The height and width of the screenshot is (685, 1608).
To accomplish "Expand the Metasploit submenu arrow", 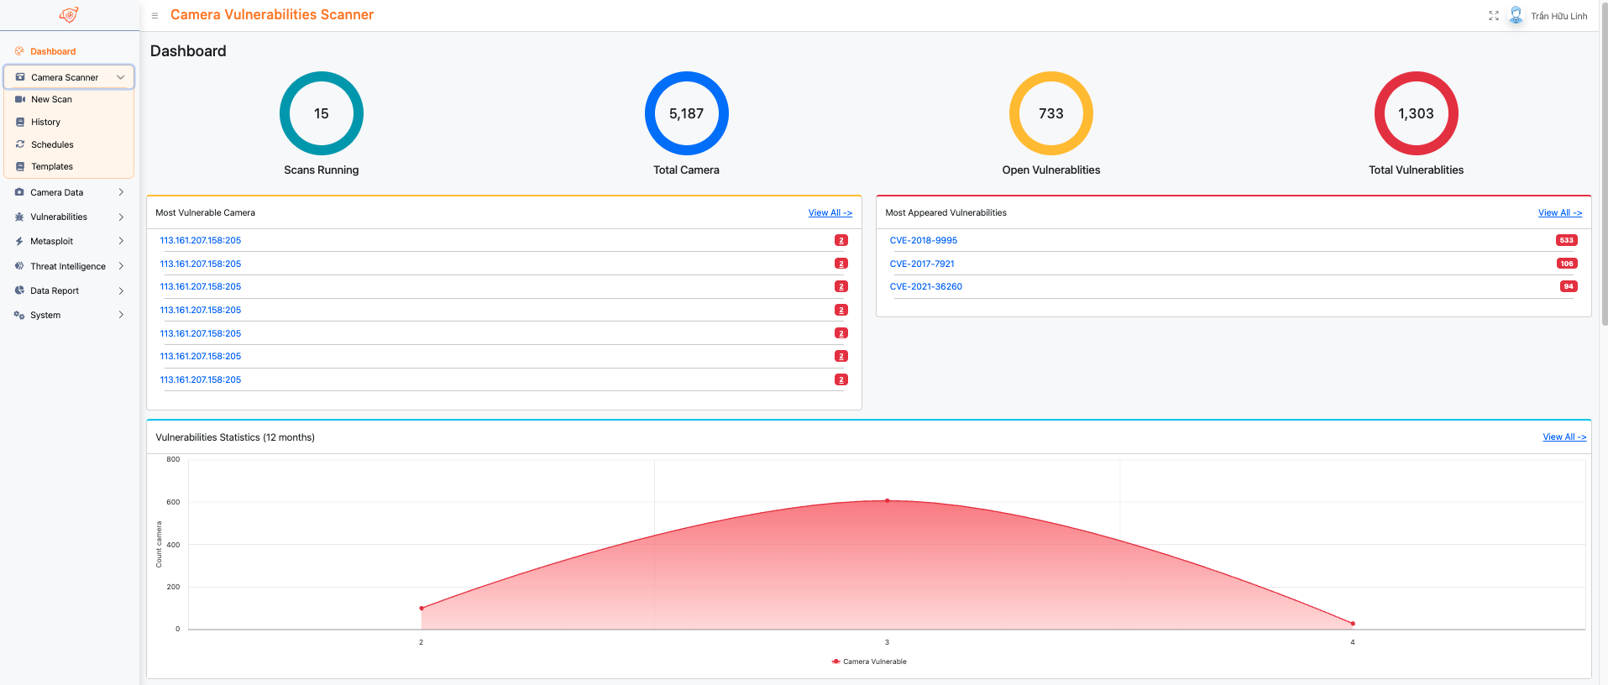I will pyautogui.click(x=121, y=241).
